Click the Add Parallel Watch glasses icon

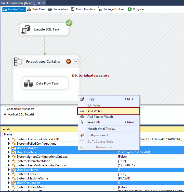[x=82, y=117]
